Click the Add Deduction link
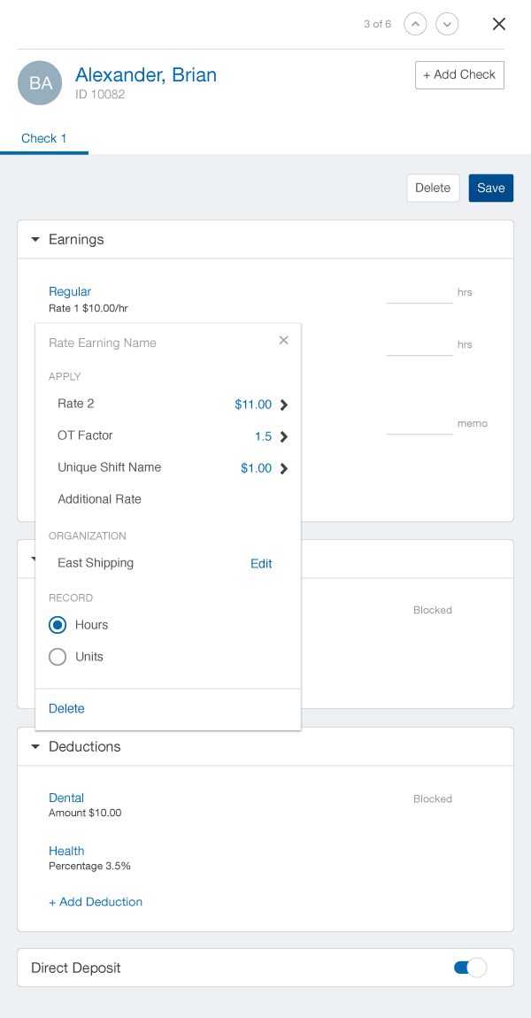Viewport: 531px width, 1018px height. 96,902
